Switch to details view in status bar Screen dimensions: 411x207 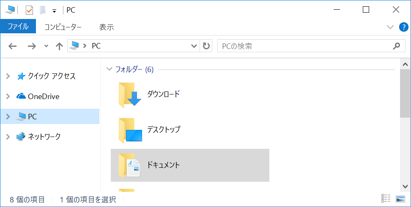pos(386,199)
